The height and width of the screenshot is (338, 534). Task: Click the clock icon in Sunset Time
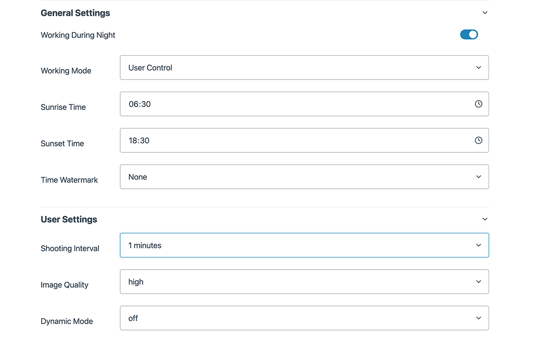[x=478, y=140]
